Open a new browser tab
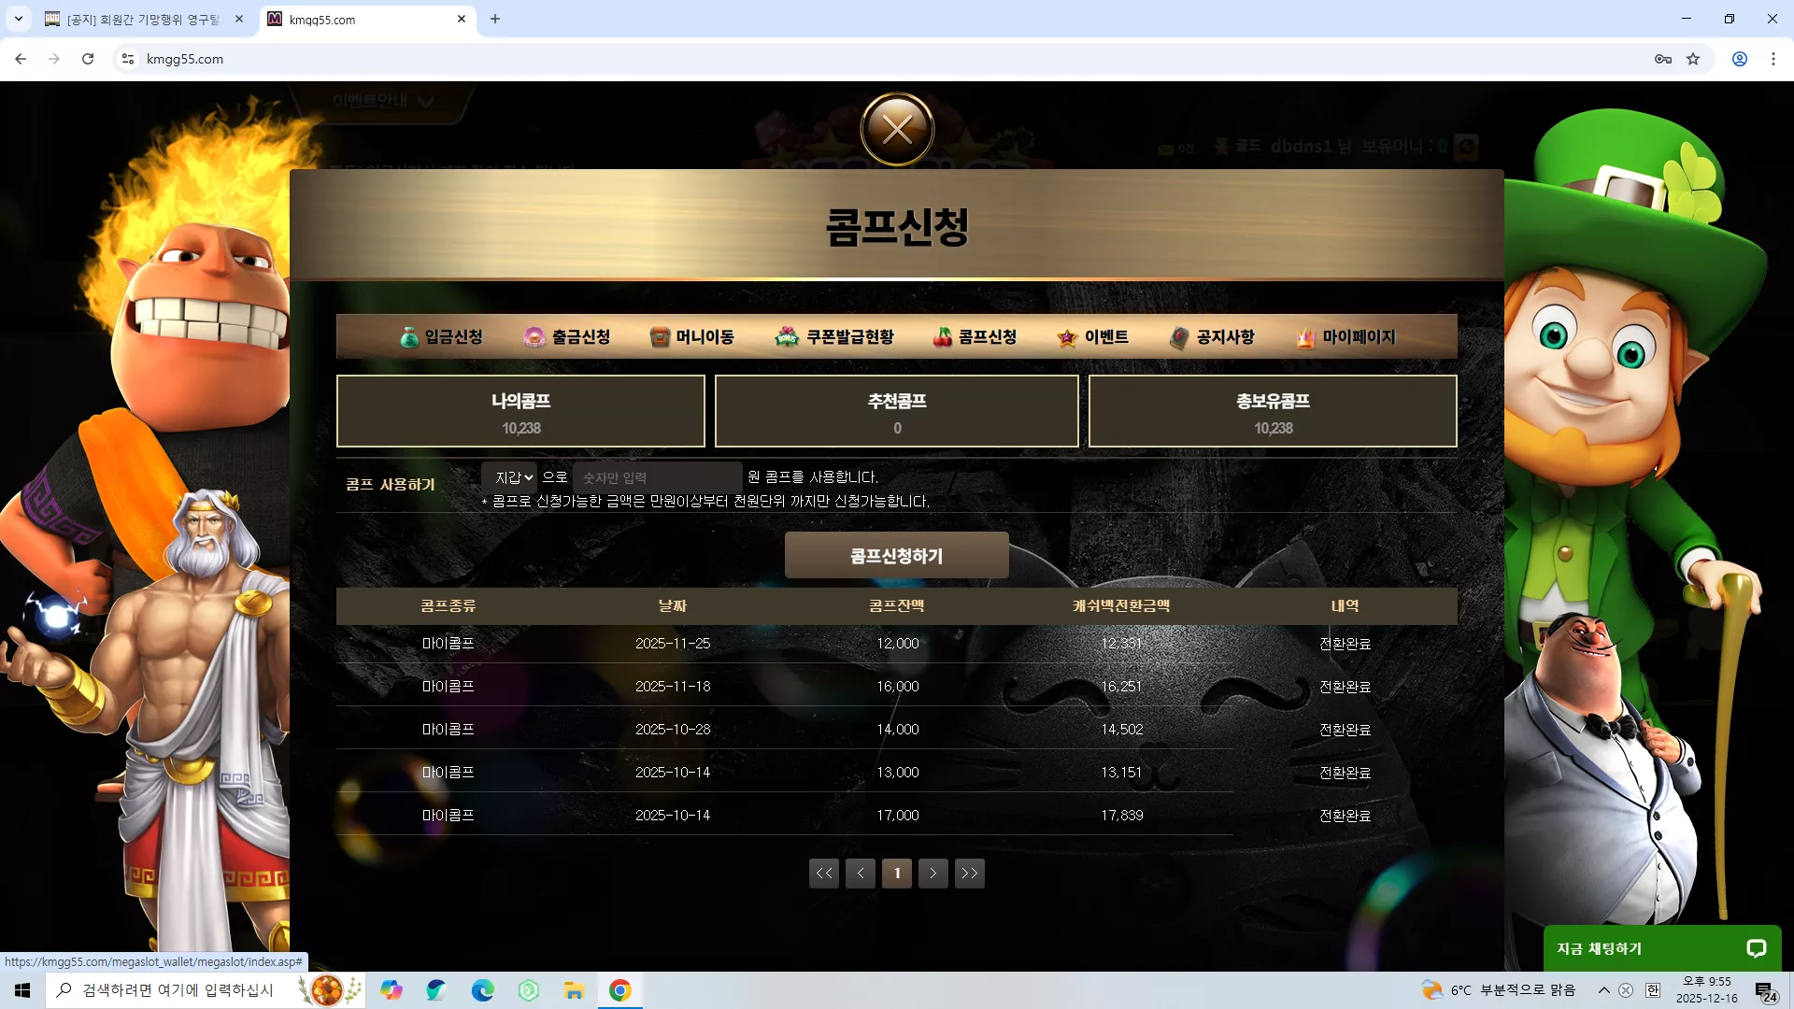1794x1009 pixels. [495, 19]
